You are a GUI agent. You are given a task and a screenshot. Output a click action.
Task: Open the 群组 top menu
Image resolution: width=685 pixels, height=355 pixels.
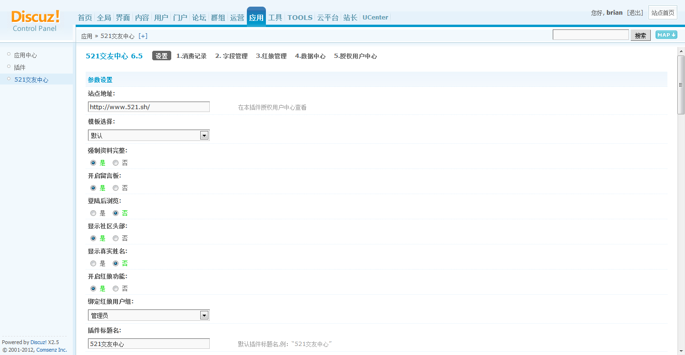point(218,18)
